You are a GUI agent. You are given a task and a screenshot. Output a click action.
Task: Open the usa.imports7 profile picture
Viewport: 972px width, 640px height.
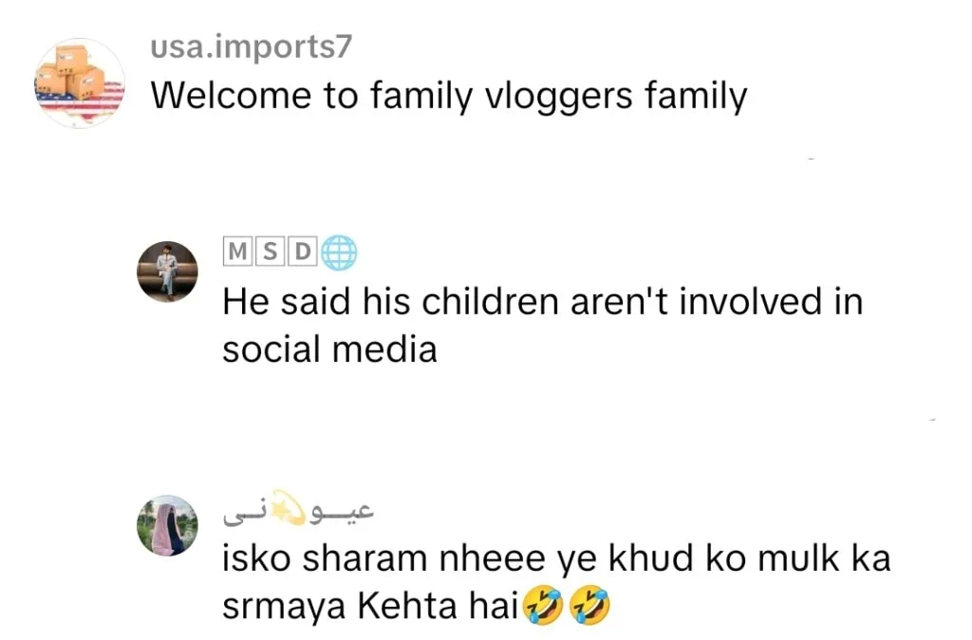tap(80, 84)
